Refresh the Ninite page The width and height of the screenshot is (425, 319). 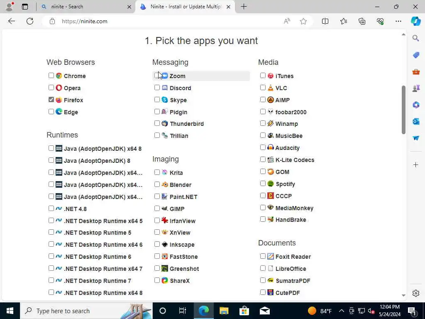pyautogui.click(x=30, y=21)
